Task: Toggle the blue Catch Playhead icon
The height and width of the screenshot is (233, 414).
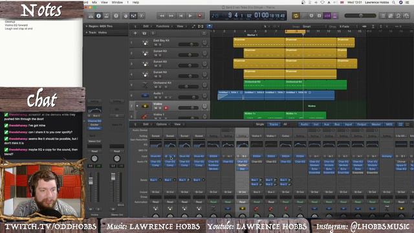Action: pyautogui.click(x=209, y=27)
